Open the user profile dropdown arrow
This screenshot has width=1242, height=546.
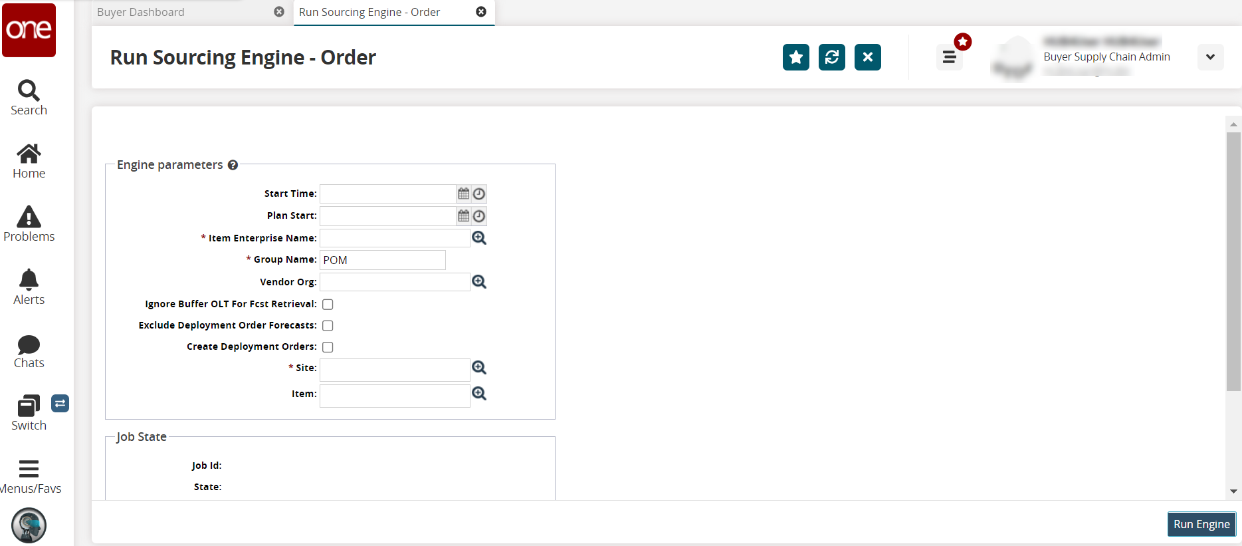1211,57
